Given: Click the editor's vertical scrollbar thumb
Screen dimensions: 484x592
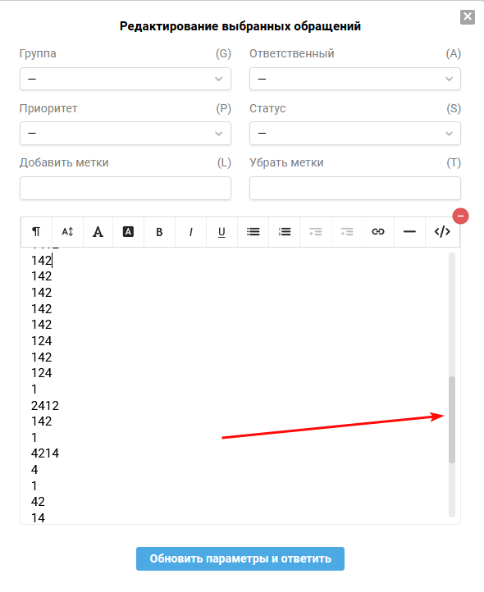Looking at the screenshot, I should 452,420.
